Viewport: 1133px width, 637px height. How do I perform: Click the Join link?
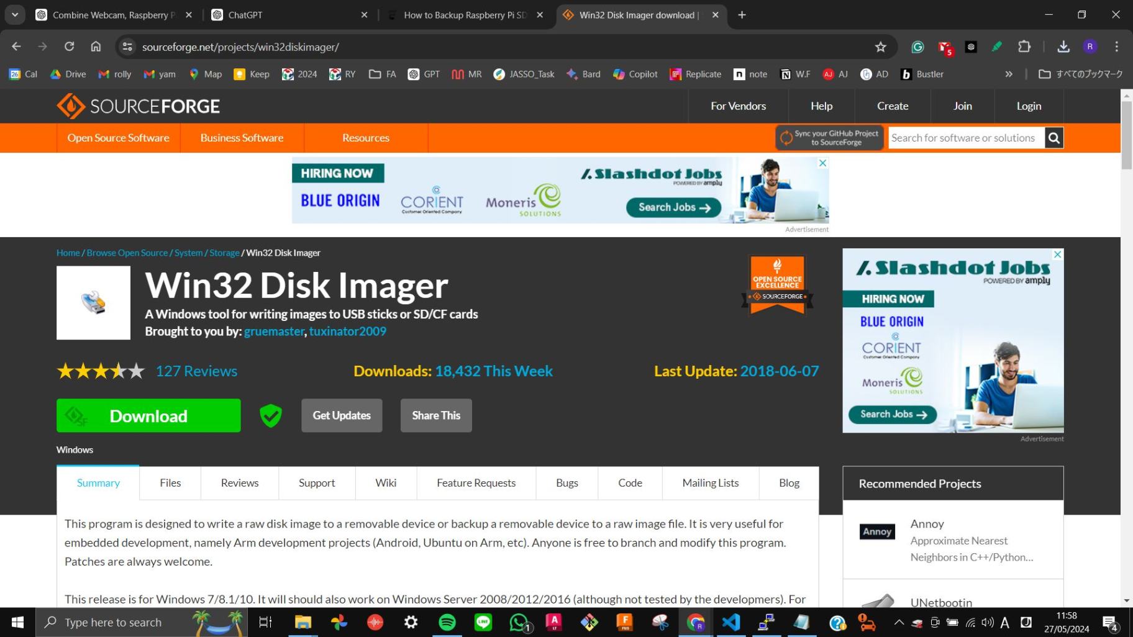[963, 106]
